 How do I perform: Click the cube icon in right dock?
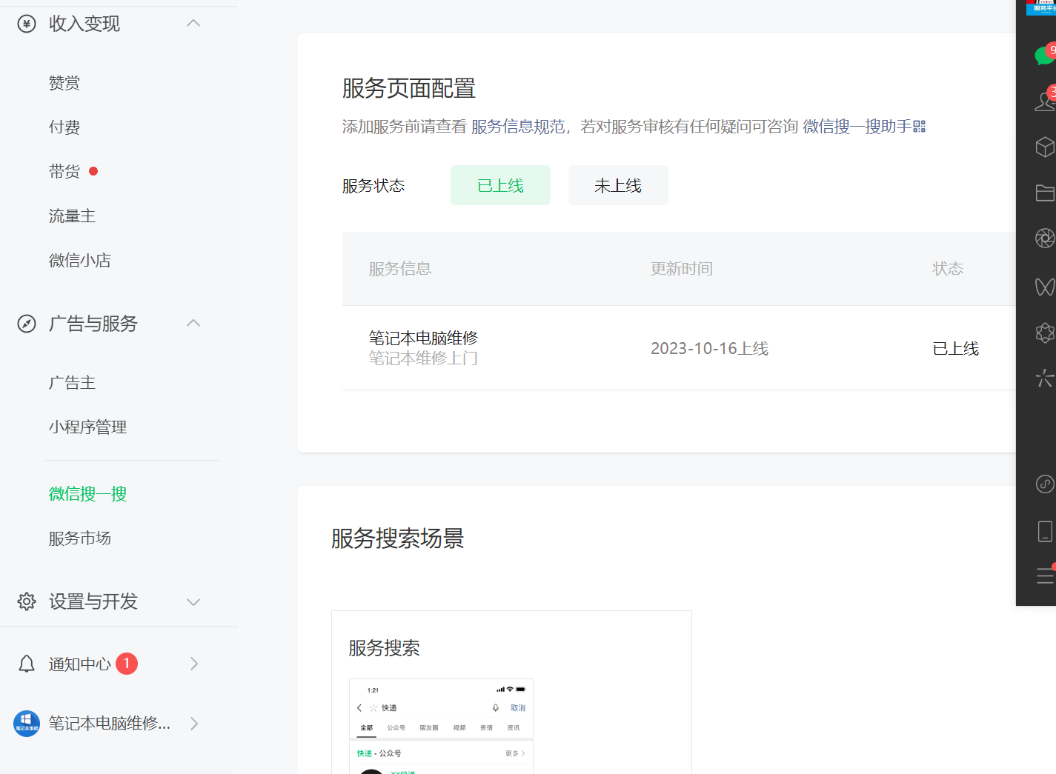pyautogui.click(x=1045, y=147)
